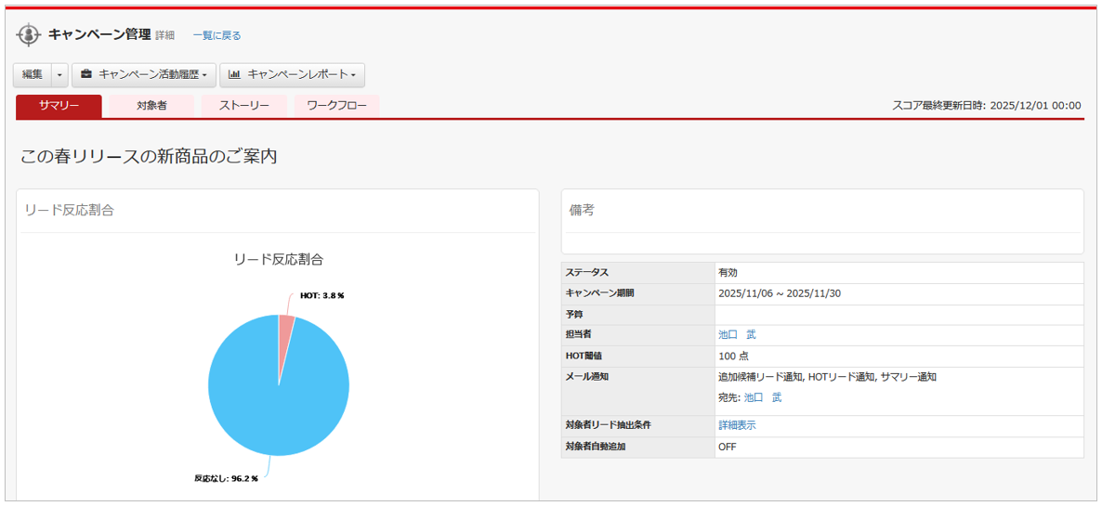1102x506 pixels.
Task: Click the HOT: 3.8 % chart label
Action: (x=321, y=296)
